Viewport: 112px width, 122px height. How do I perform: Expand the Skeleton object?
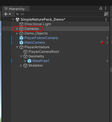(x=21, y=65)
